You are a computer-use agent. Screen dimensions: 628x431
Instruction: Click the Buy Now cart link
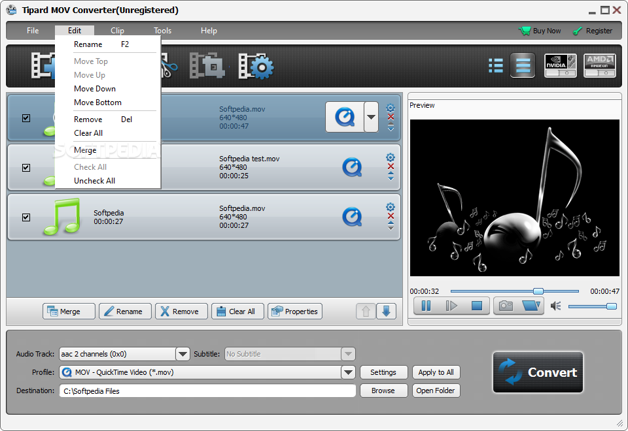[540, 31]
